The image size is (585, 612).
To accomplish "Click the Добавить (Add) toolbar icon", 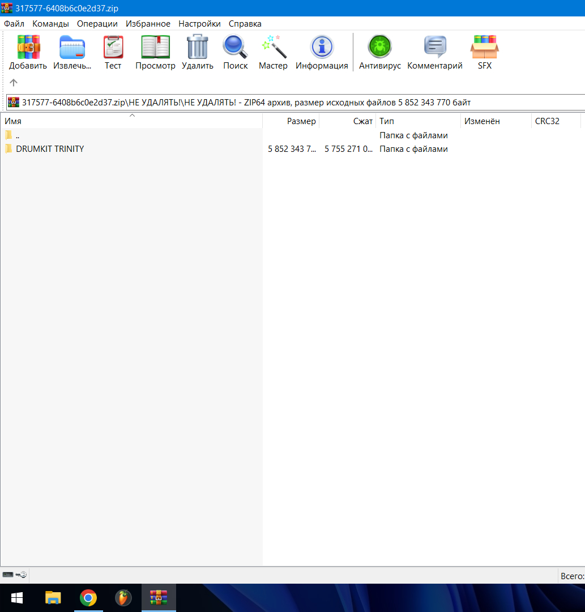I will point(28,47).
